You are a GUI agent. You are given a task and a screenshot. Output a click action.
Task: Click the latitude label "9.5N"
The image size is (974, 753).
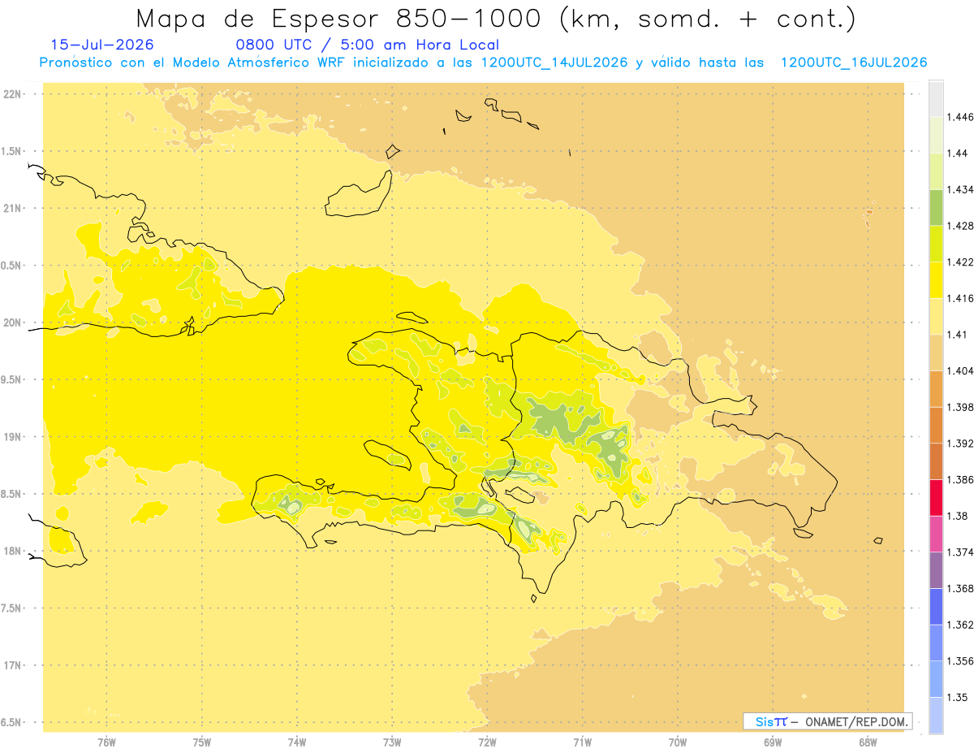pyautogui.click(x=12, y=379)
